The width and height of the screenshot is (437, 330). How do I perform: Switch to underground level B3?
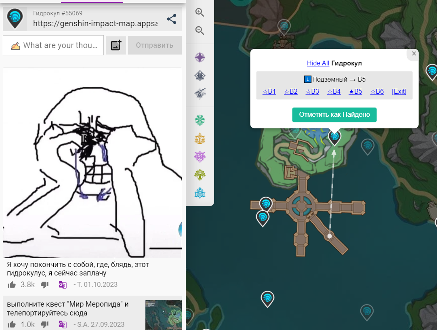click(x=312, y=91)
